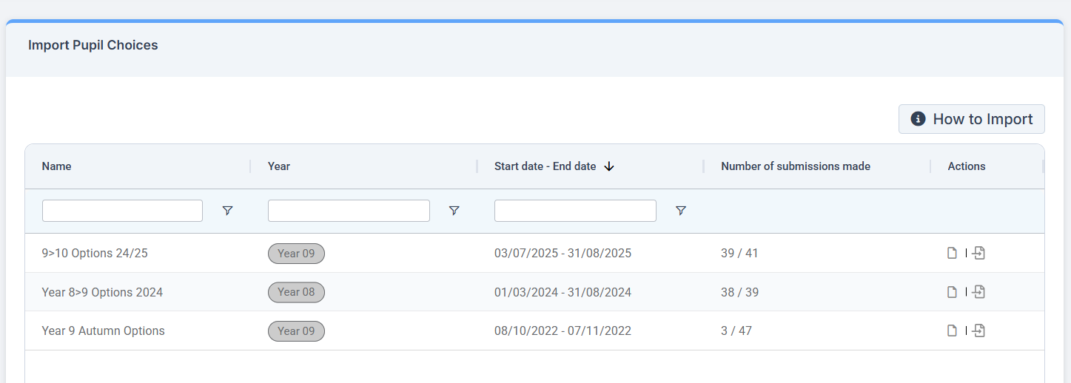Focus the Name filter text box

pyautogui.click(x=122, y=211)
